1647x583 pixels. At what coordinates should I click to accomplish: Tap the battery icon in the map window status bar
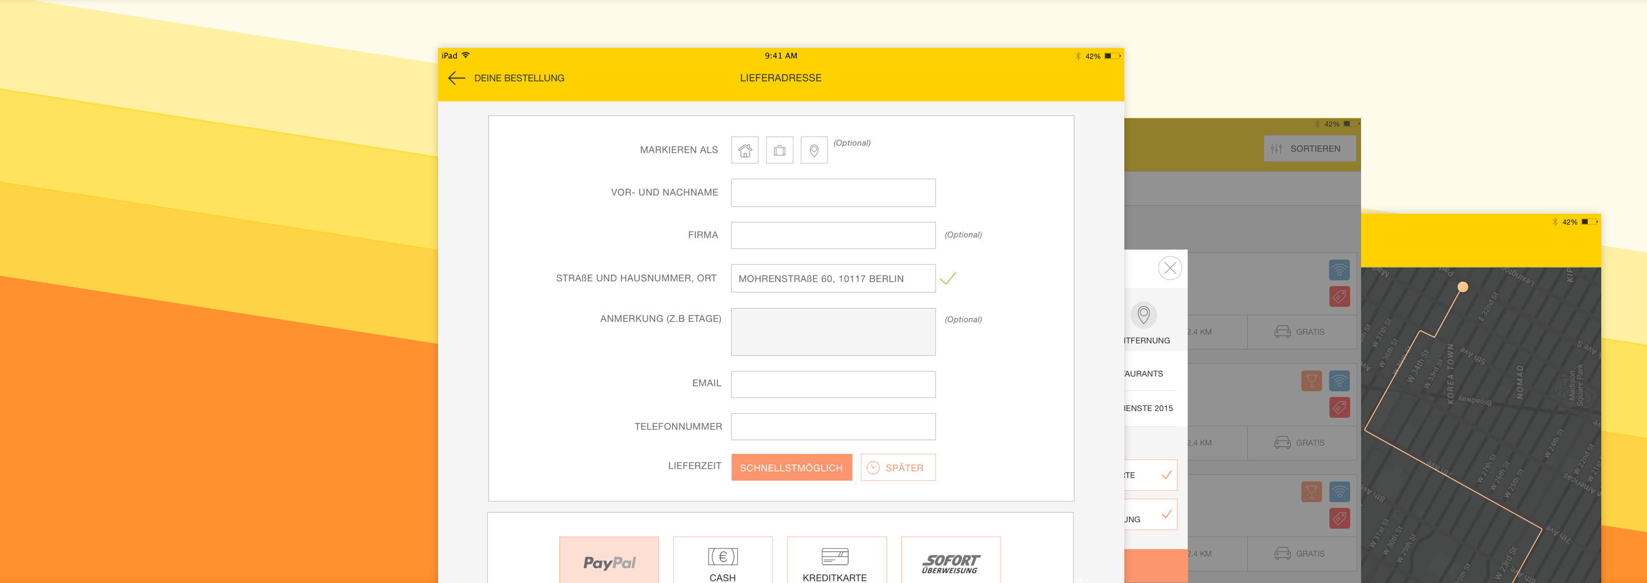pyautogui.click(x=1589, y=222)
